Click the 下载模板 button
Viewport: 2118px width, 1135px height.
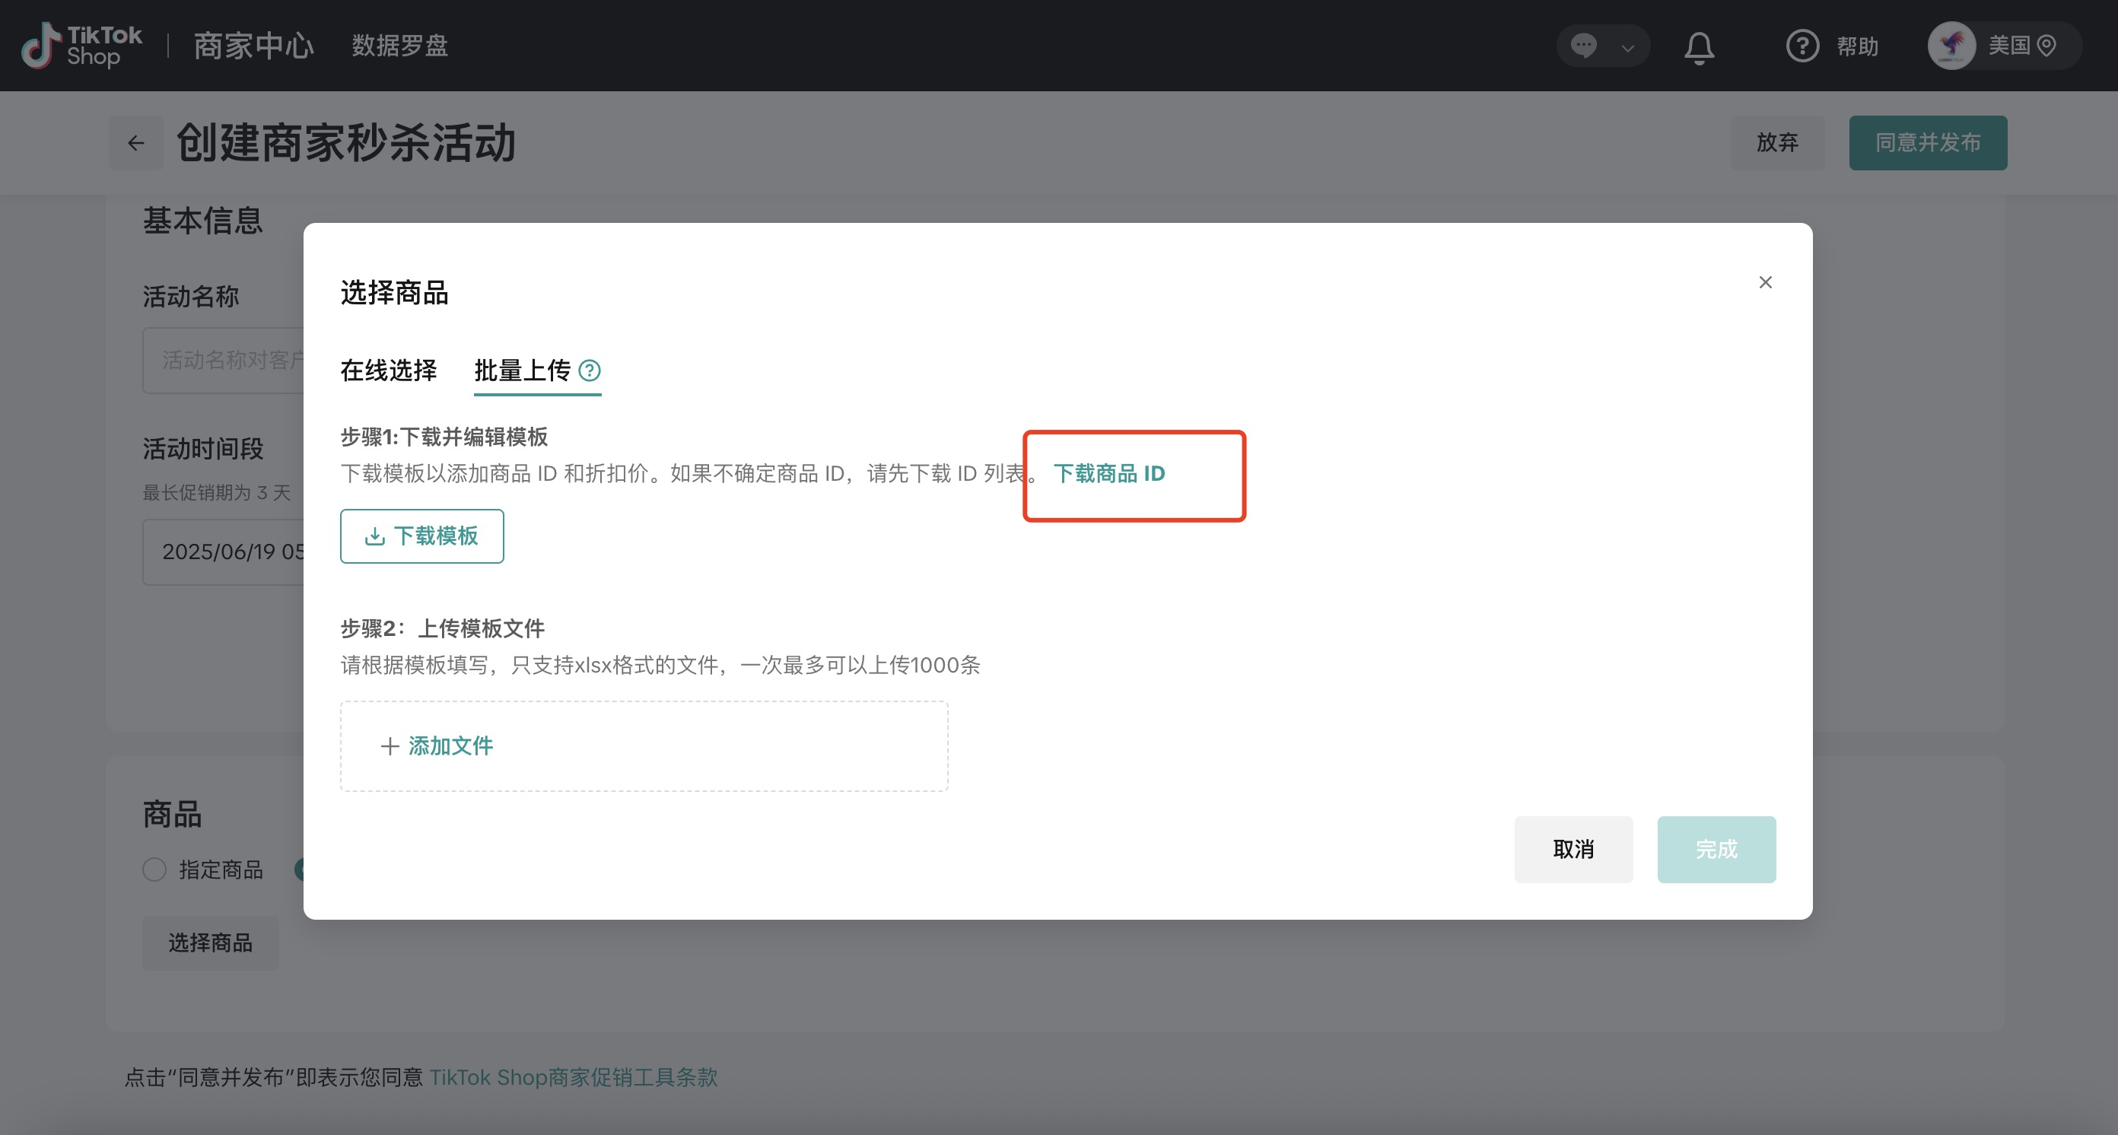coord(421,536)
